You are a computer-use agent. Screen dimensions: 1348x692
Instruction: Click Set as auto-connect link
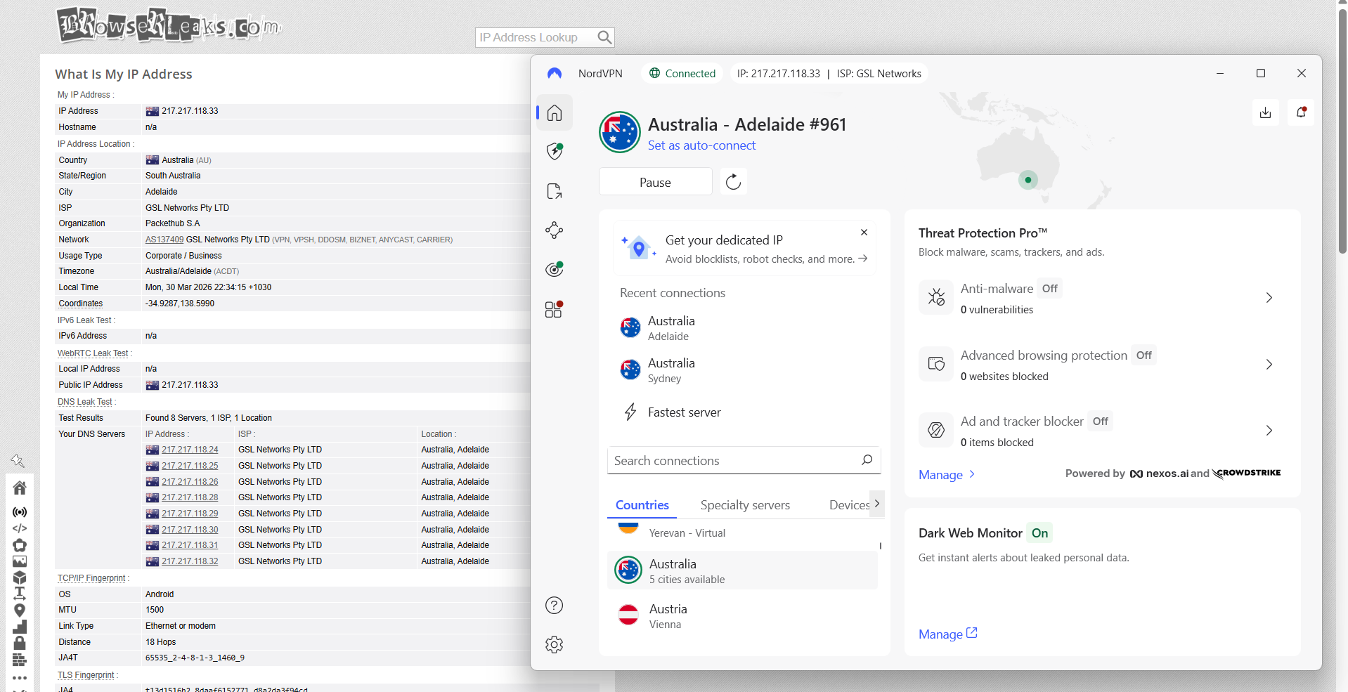701,145
